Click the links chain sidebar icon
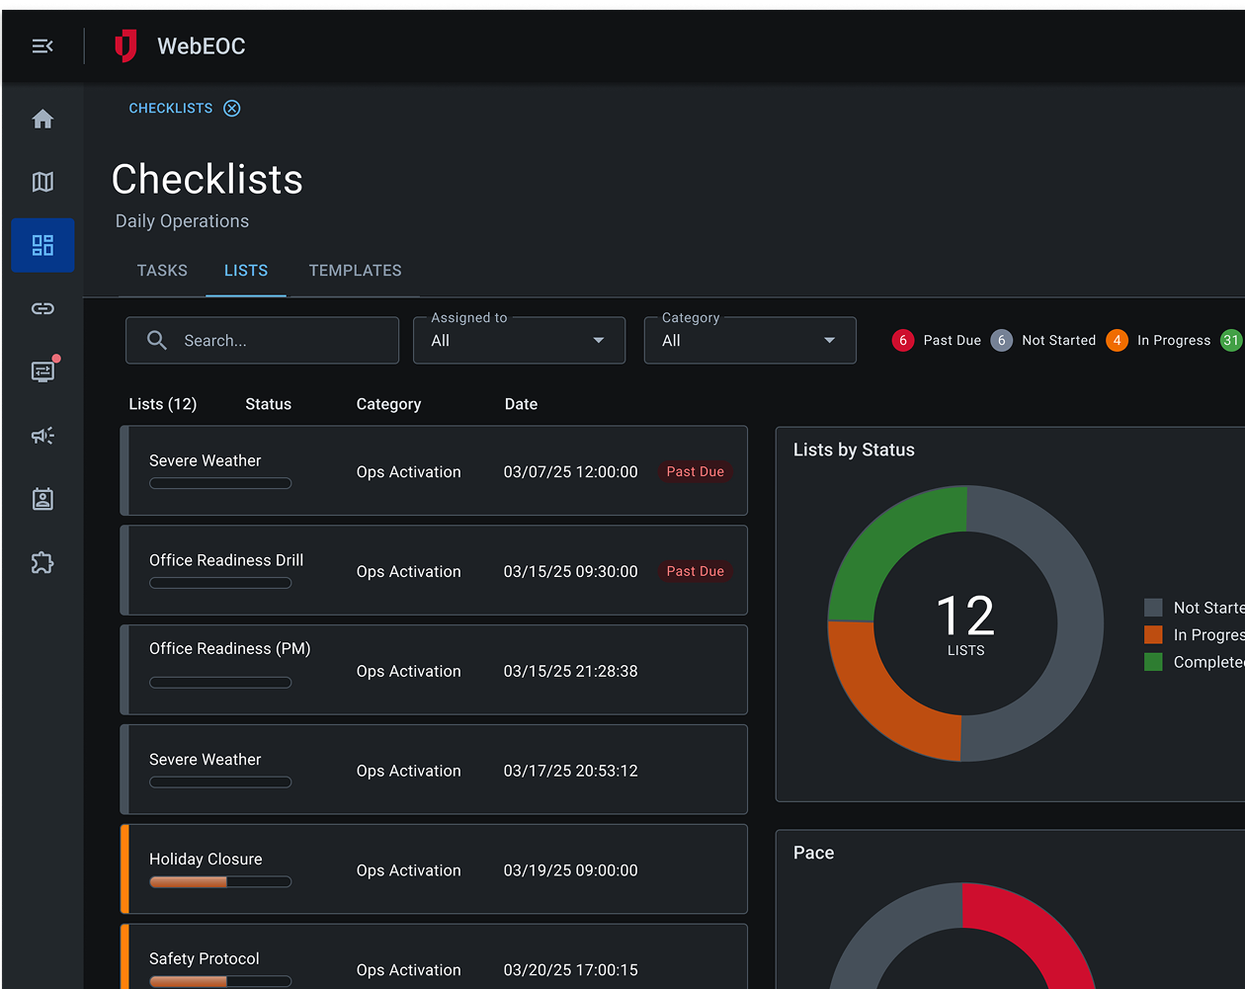Viewport: 1245px width, 989px height. 42,309
